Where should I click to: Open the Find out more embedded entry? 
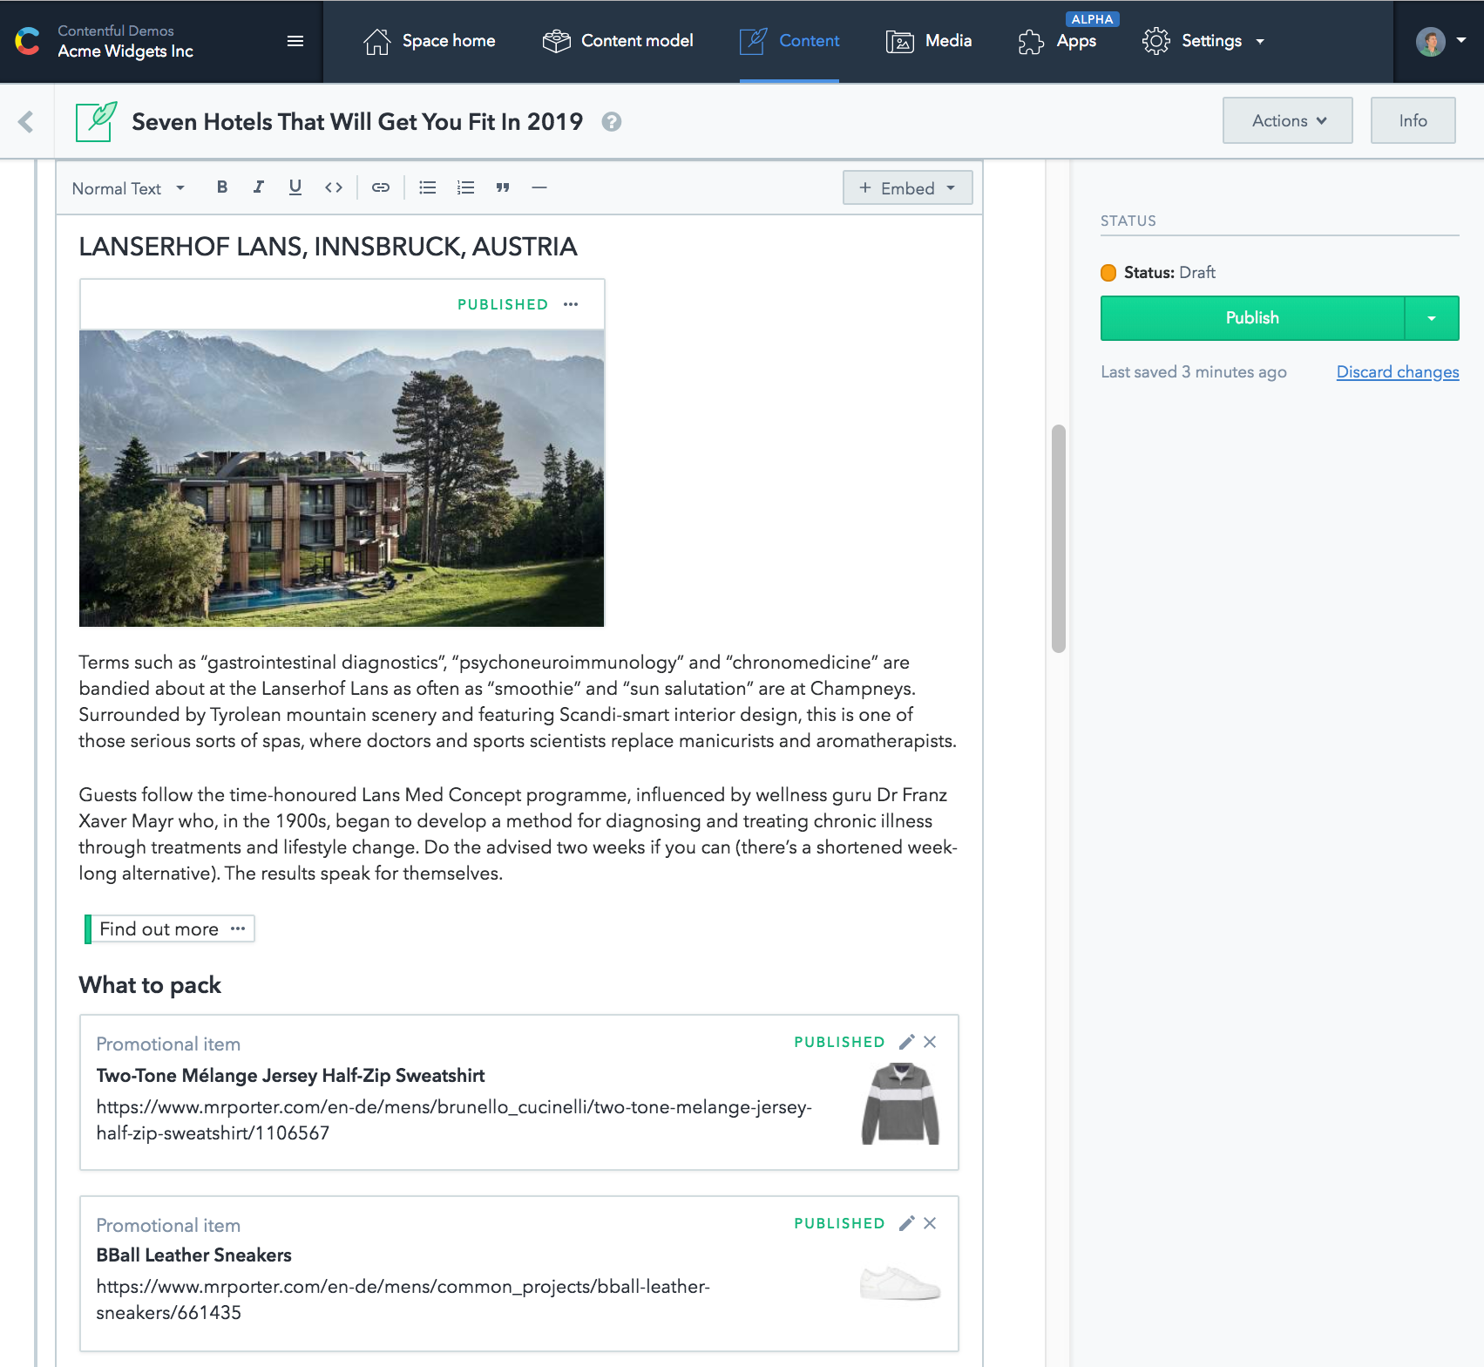[159, 929]
